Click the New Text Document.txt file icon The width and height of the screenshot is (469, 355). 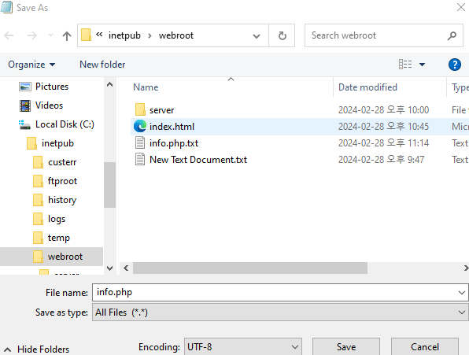point(140,159)
